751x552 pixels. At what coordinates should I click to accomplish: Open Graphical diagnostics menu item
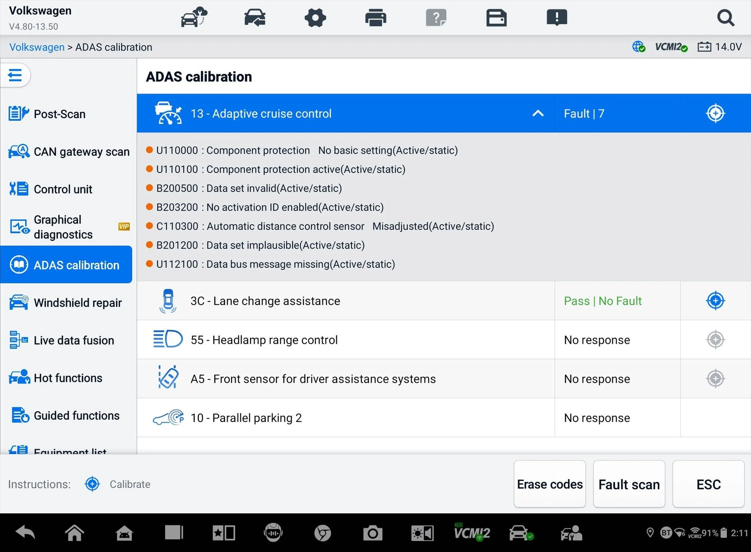point(66,227)
